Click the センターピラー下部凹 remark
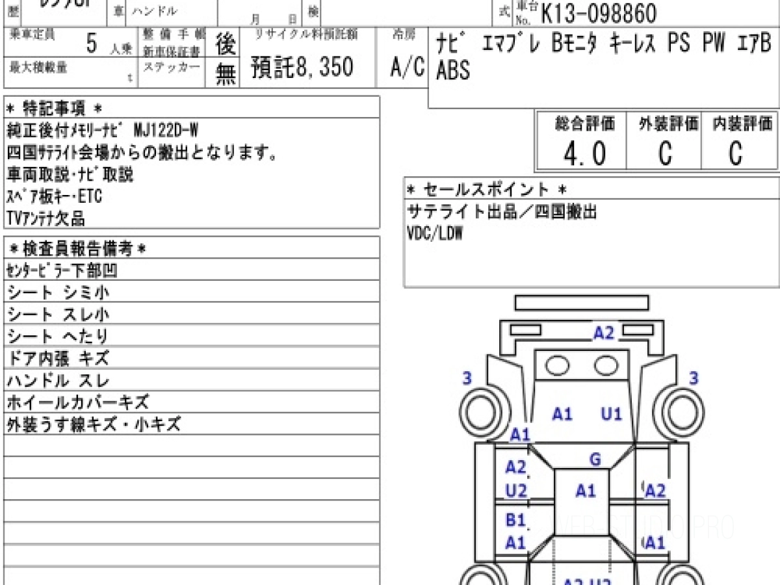780x585 pixels. pos(62,270)
